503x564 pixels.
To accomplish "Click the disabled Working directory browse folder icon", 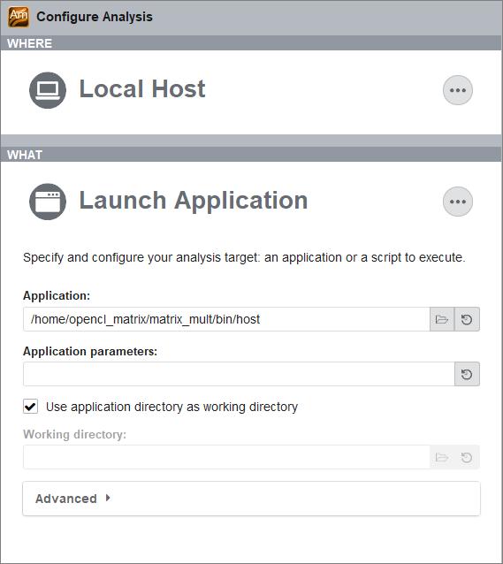I will [x=442, y=457].
